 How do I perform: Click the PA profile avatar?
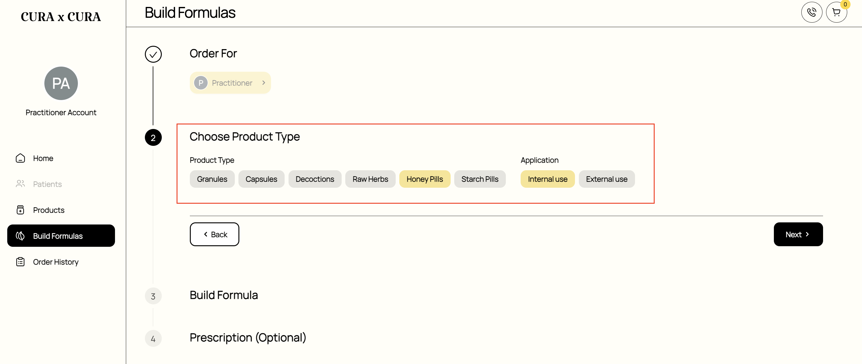tap(61, 83)
